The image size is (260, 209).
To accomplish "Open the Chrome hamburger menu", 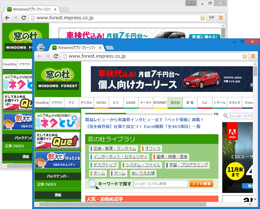I will click(253, 56).
